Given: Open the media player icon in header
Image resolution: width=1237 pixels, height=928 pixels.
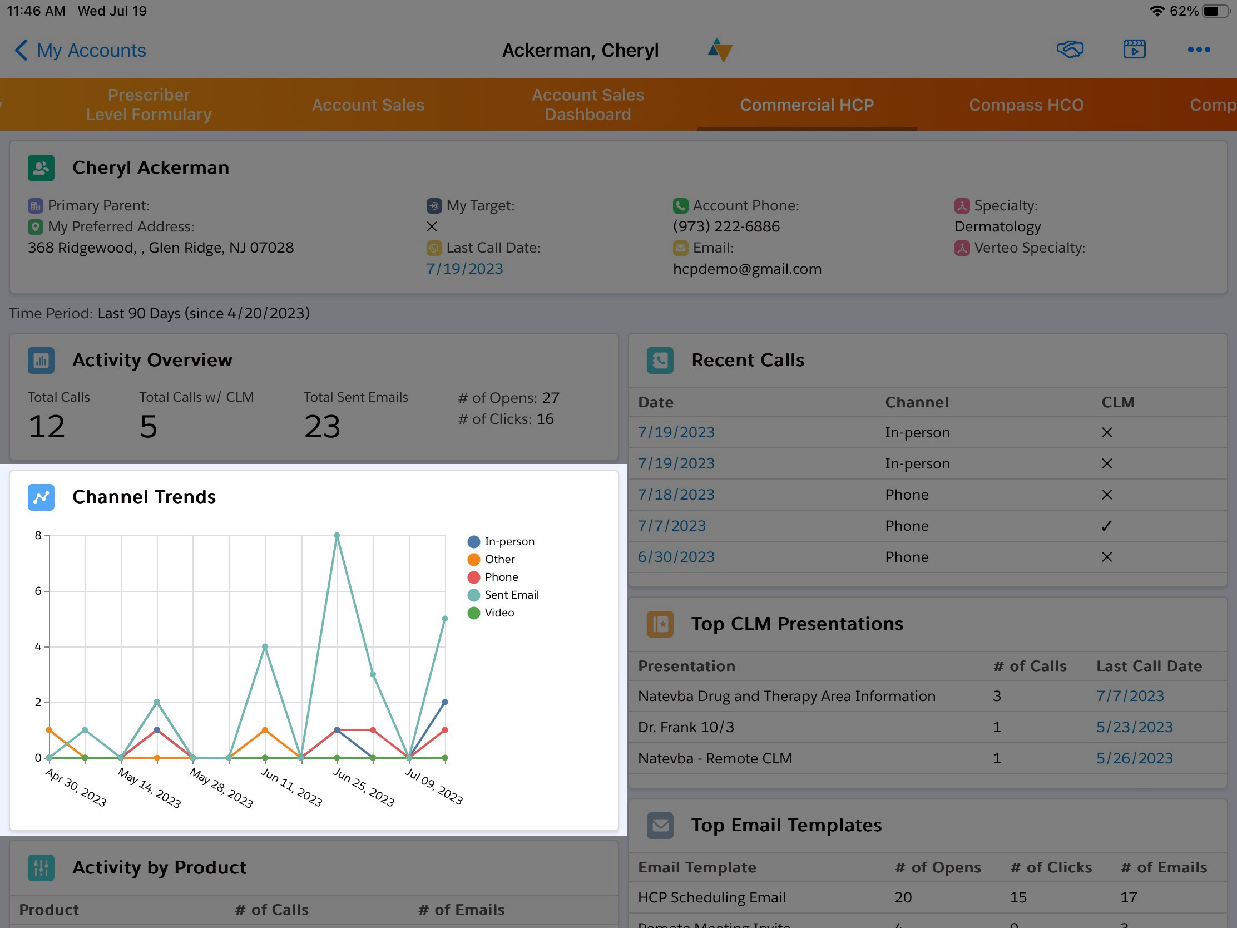Looking at the screenshot, I should pyautogui.click(x=1134, y=50).
